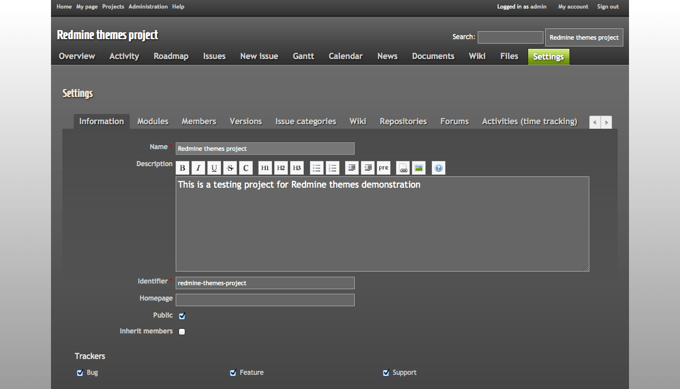Insert Heading 1 markup

pyautogui.click(x=265, y=168)
